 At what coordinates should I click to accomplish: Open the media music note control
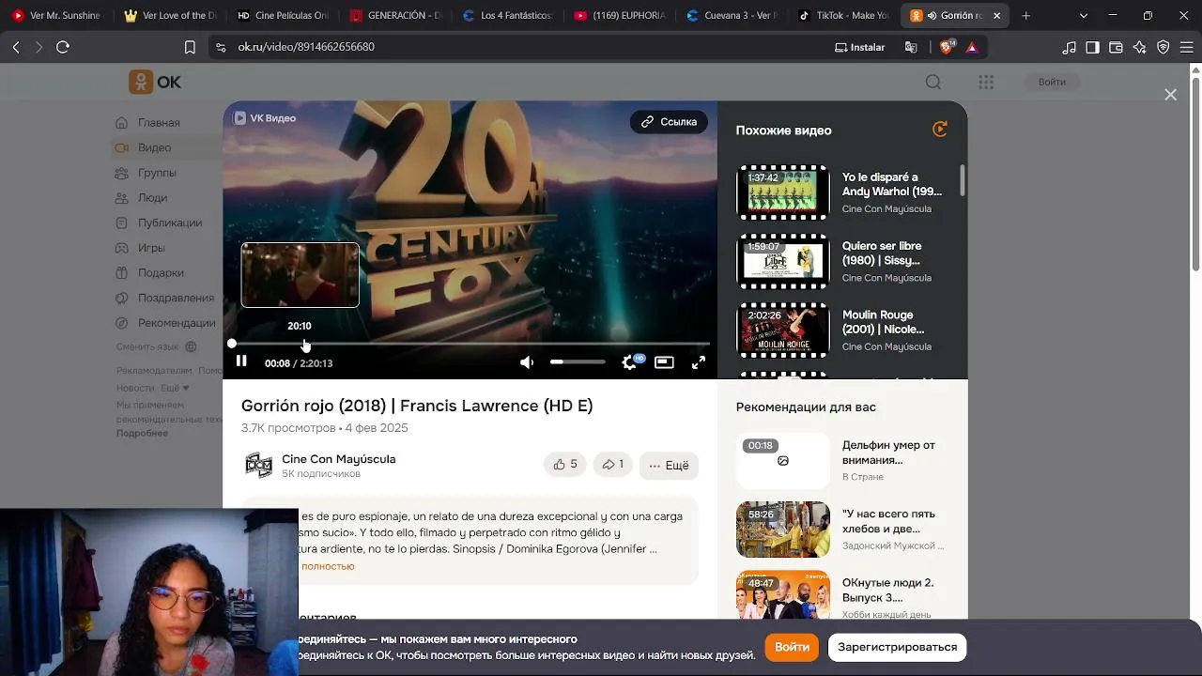tap(1069, 47)
